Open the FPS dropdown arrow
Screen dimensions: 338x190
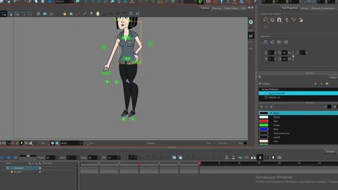(x=119, y=158)
